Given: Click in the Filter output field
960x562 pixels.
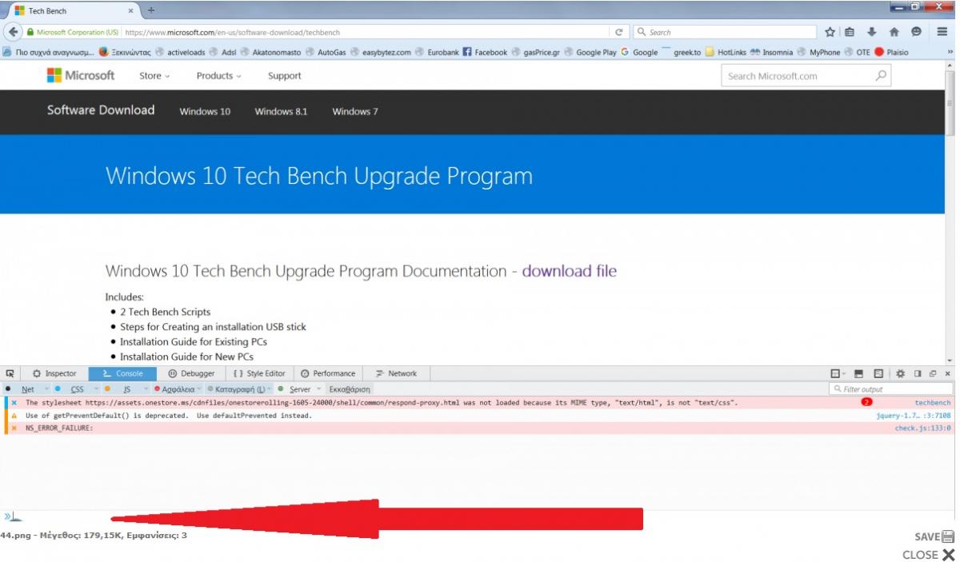Looking at the screenshot, I should click(x=891, y=389).
